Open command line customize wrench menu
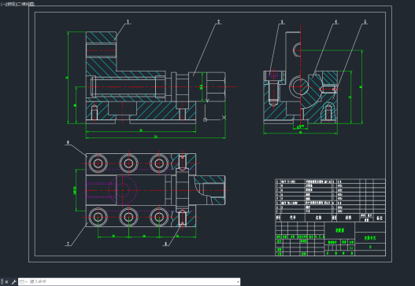415x286 pixels. tap(13, 282)
